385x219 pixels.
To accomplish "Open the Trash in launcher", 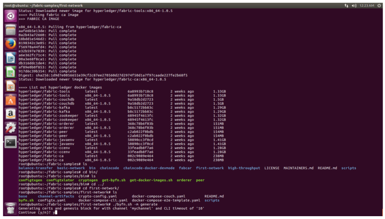I will click(10, 209).
